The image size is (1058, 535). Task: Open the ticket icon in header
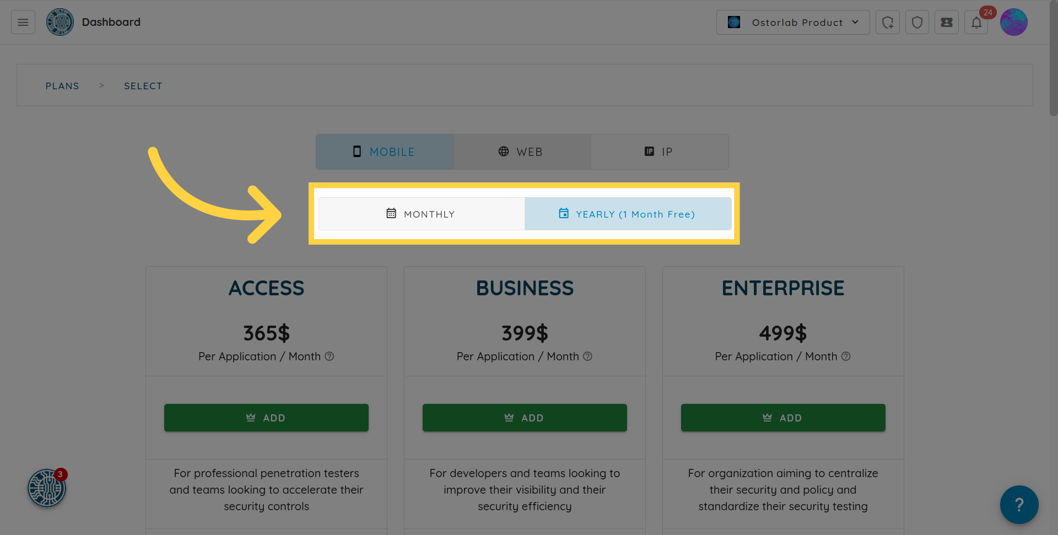tap(947, 23)
